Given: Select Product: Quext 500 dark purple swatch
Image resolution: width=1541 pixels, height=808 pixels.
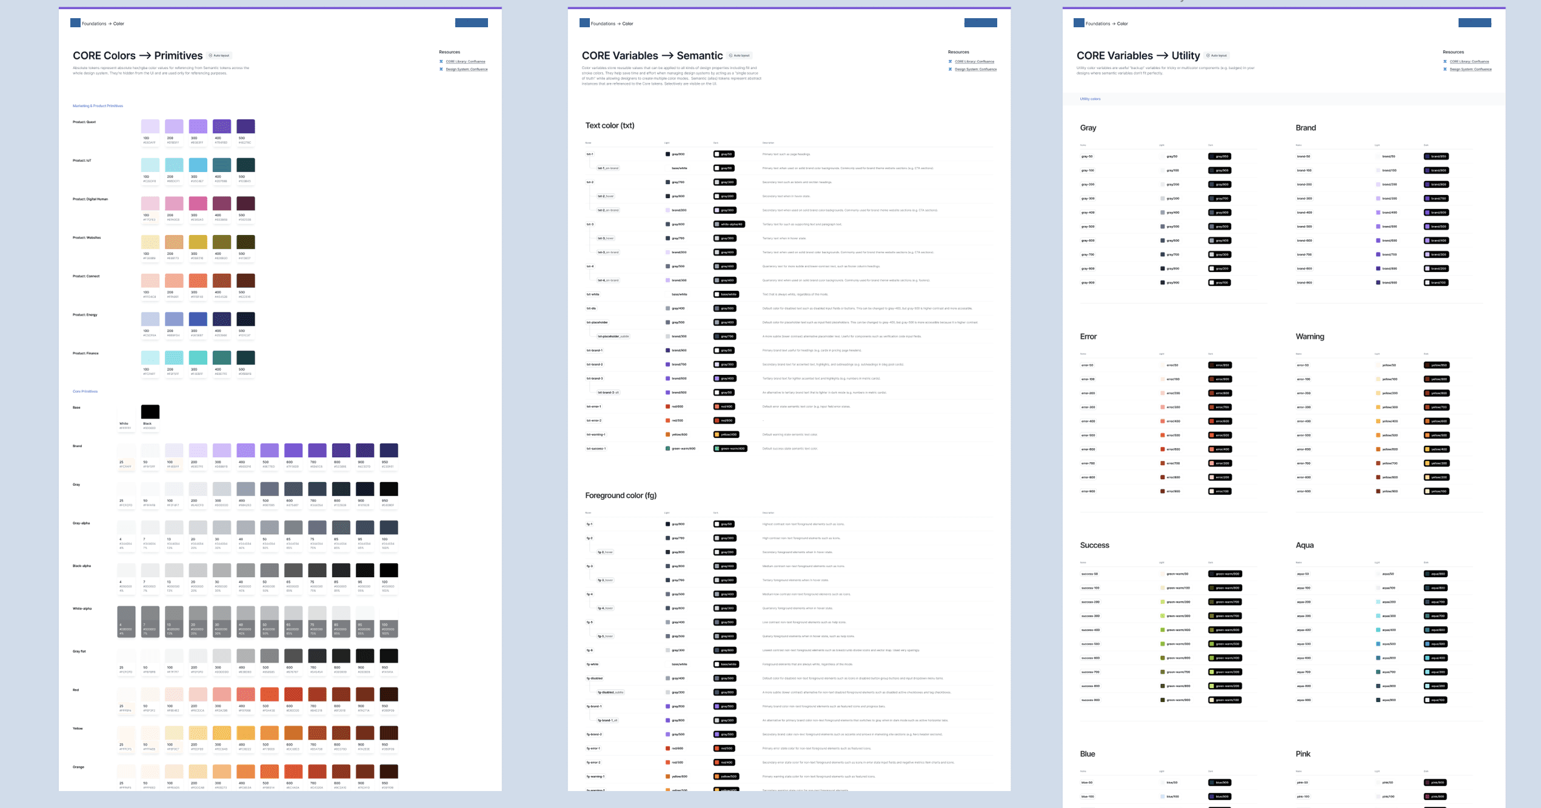Looking at the screenshot, I should pyautogui.click(x=246, y=126).
